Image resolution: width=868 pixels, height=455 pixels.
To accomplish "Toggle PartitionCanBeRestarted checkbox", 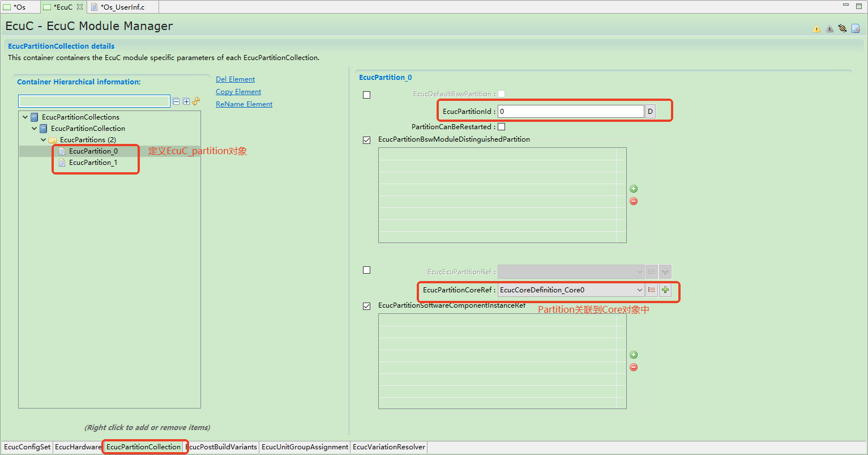I will [x=501, y=127].
